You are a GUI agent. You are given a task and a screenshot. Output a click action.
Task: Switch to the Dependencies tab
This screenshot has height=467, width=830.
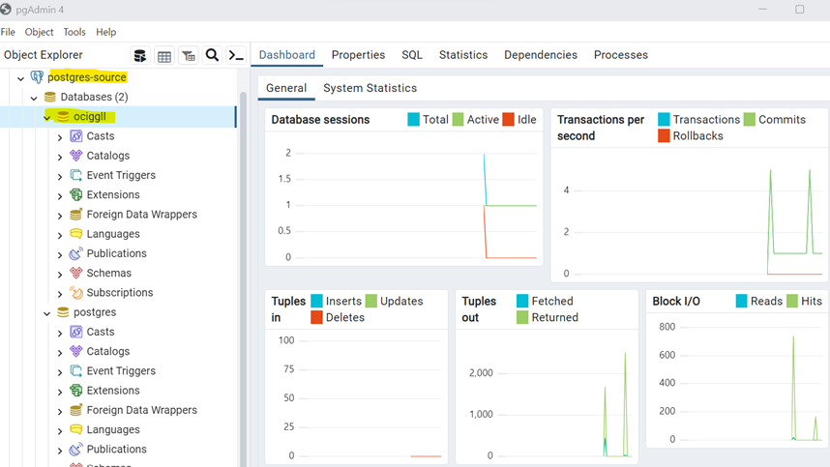pyautogui.click(x=541, y=55)
